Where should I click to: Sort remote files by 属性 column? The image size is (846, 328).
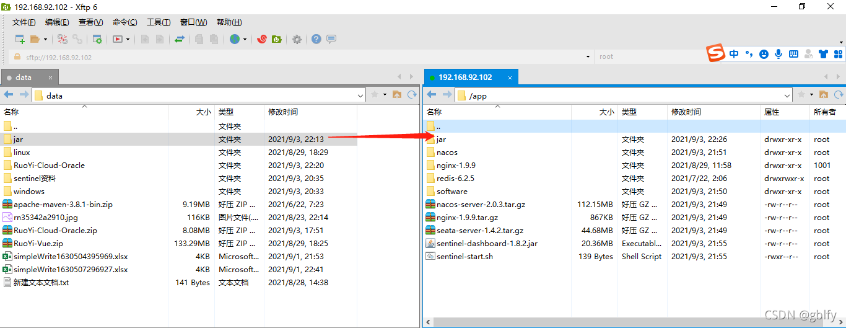[x=785, y=112]
